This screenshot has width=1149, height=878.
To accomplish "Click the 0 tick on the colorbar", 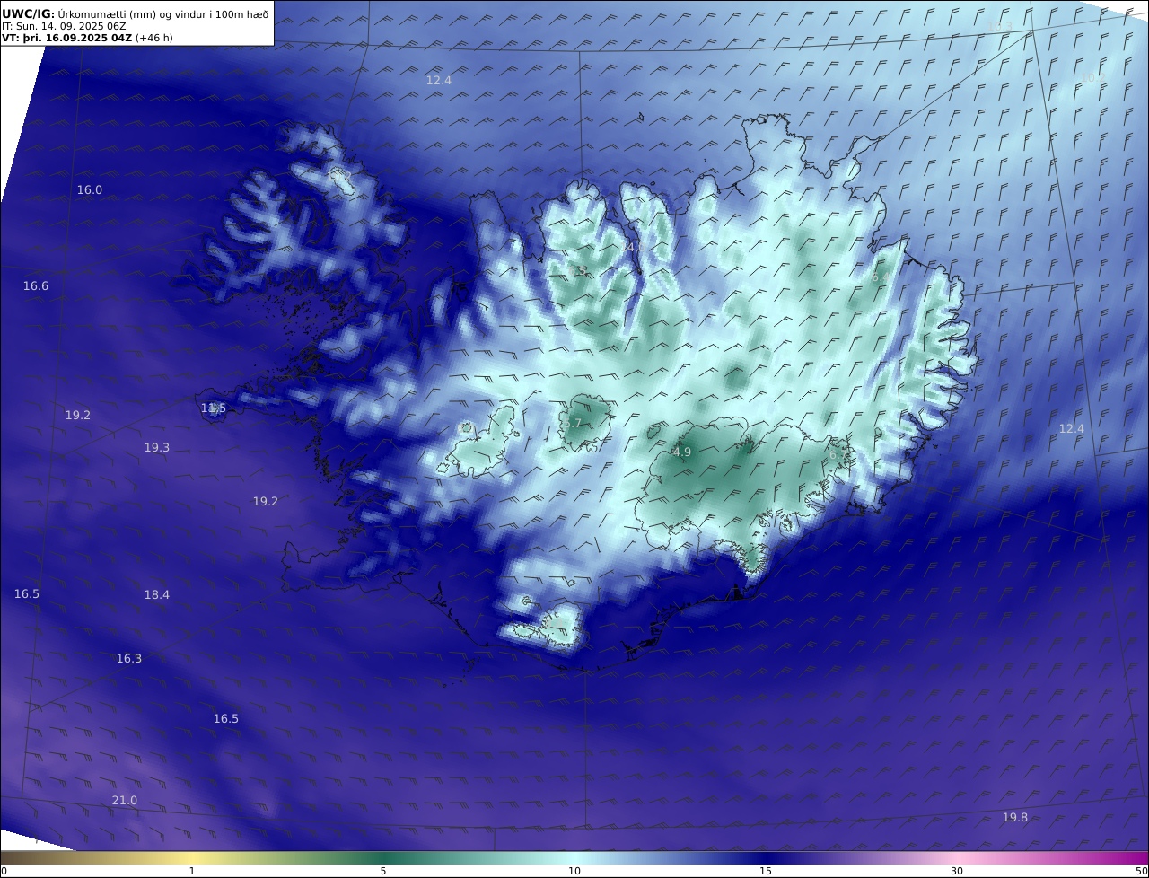I will point(4,871).
